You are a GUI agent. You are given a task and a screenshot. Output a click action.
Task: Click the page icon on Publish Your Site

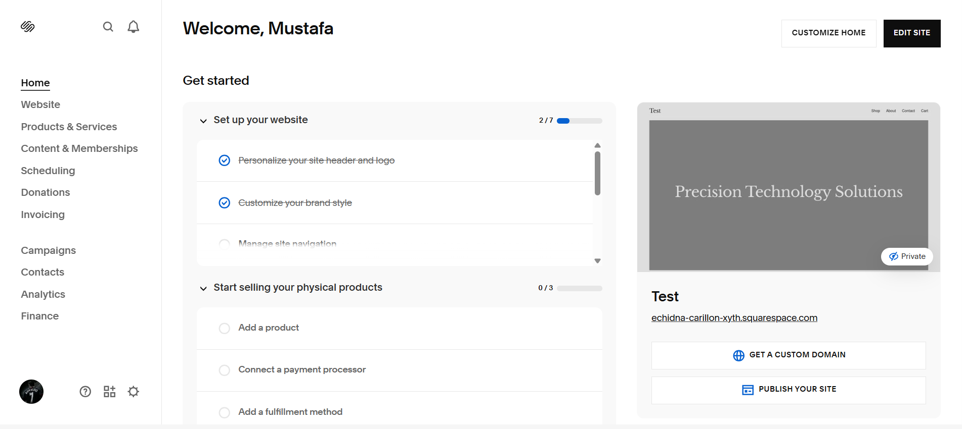click(748, 390)
